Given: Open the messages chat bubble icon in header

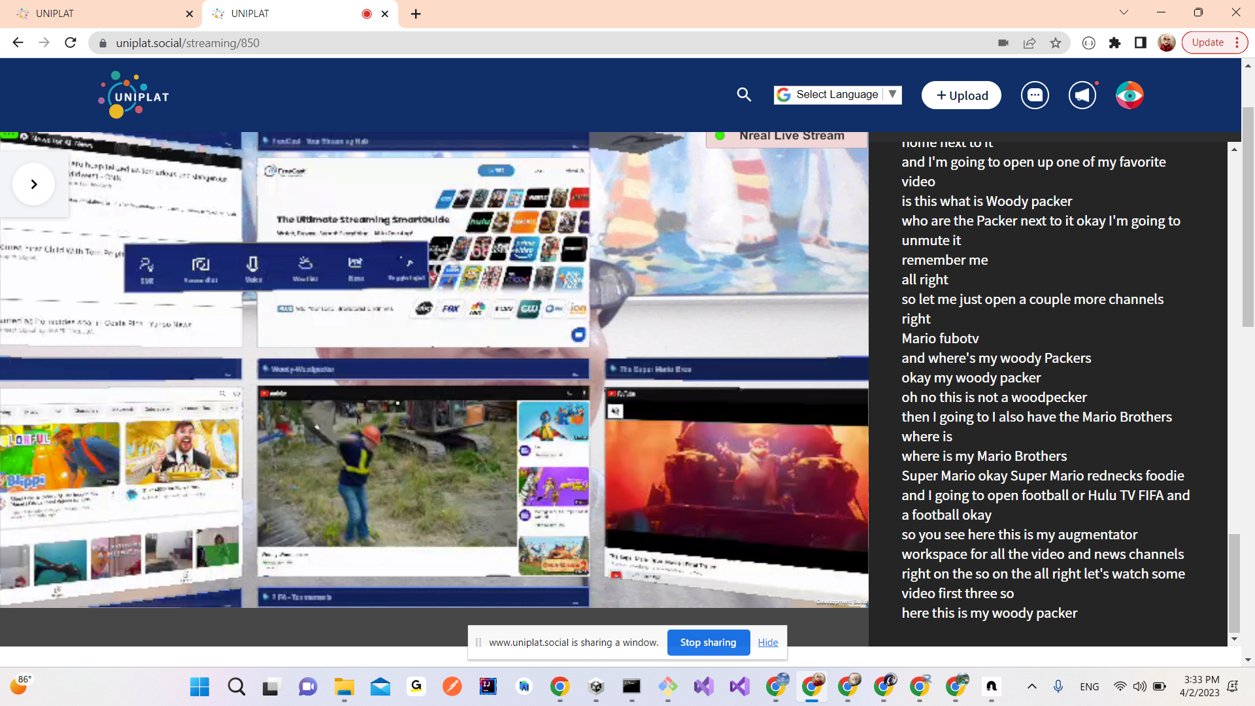Looking at the screenshot, I should click(1034, 95).
